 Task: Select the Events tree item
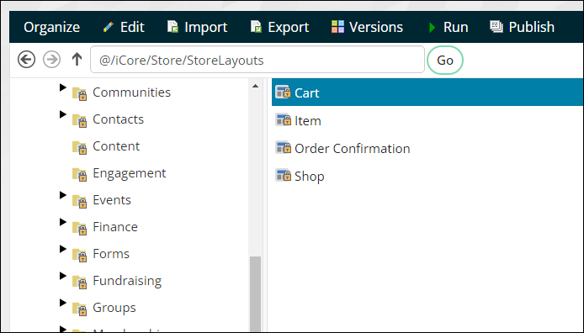[x=112, y=200]
